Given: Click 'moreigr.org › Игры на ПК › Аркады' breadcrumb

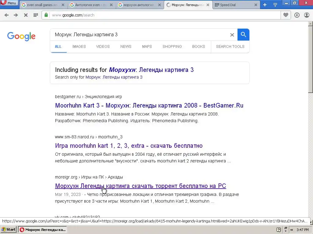Looking at the screenshot, I should 89,177.
